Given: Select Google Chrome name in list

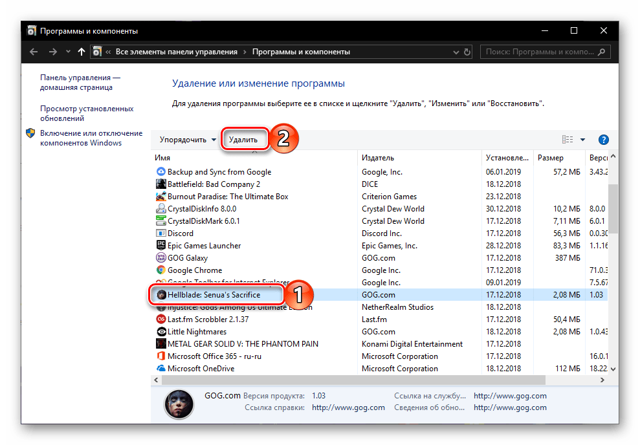Looking at the screenshot, I should 195,270.
